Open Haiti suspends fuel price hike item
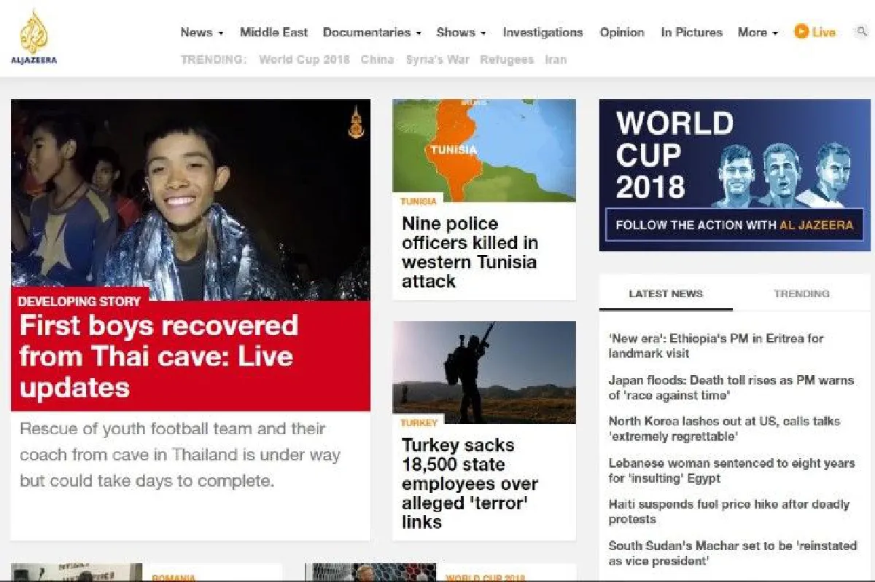 (729, 511)
